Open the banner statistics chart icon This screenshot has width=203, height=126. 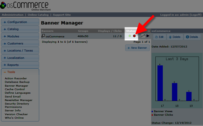pos(143,36)
